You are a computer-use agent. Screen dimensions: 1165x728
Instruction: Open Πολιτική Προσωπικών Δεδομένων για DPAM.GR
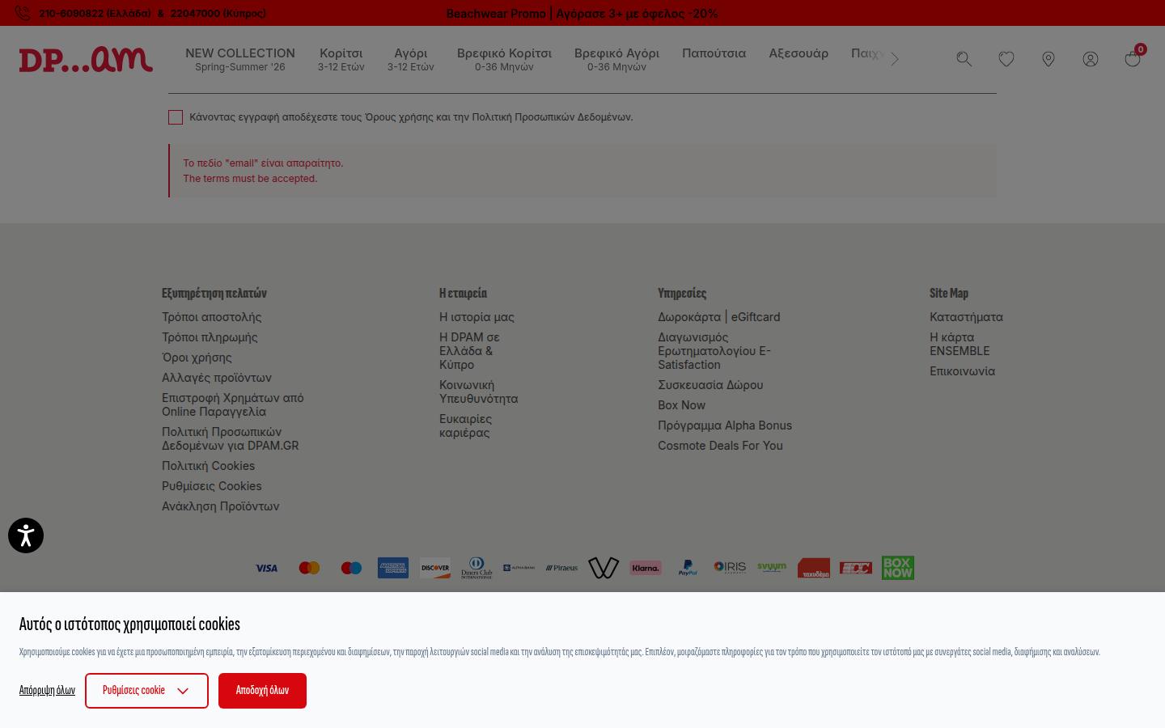pyautogui.click(x=231, y=438)
